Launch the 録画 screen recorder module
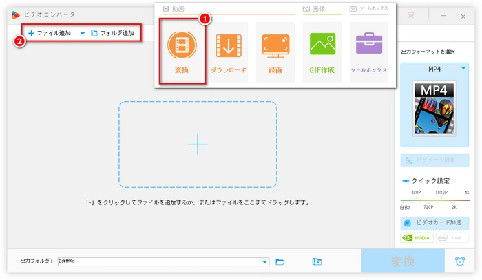This screenshot has width=482, height=280. coord(275,52)
